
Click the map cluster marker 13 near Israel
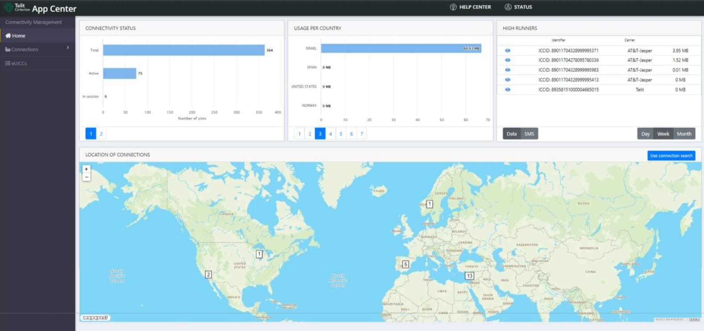469,276
